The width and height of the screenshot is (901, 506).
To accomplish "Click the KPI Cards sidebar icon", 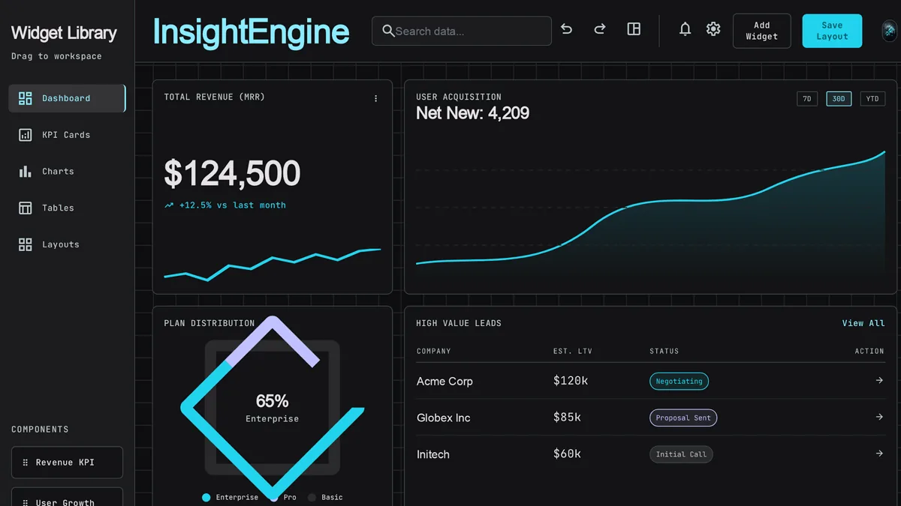I will (x=26, y=135).
